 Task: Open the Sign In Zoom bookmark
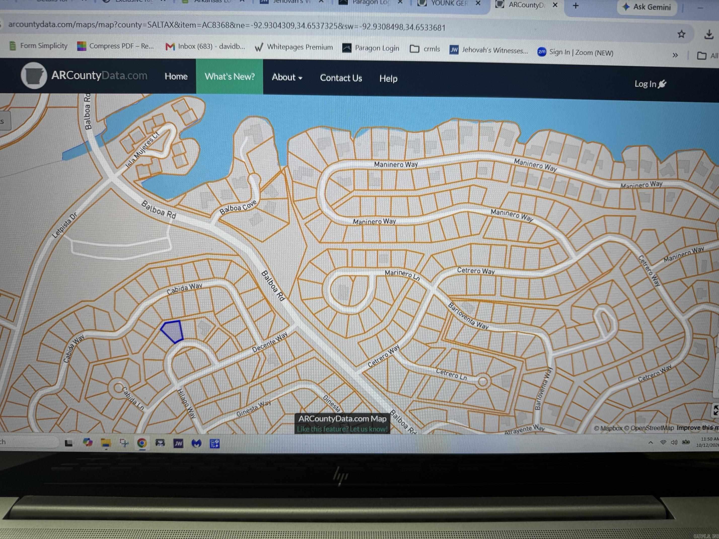575,52
